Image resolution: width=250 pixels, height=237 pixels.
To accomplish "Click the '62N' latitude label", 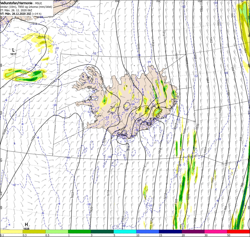I will [1, 160].
